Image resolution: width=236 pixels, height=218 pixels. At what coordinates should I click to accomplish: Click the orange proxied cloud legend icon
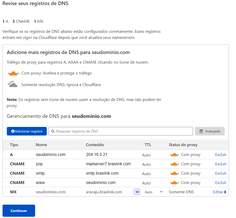pyautogui.click(x=13, y=73)
